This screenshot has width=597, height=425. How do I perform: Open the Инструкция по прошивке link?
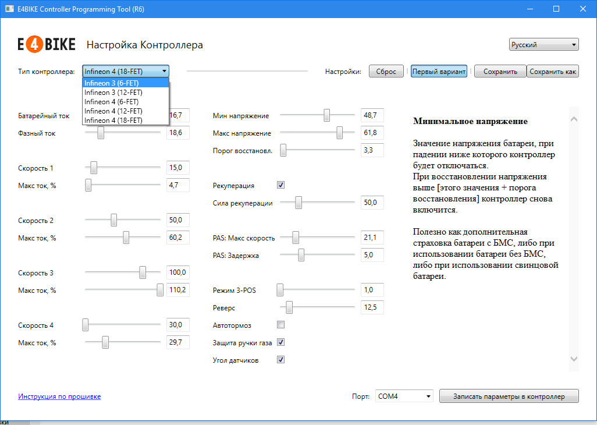coord(59,396)
